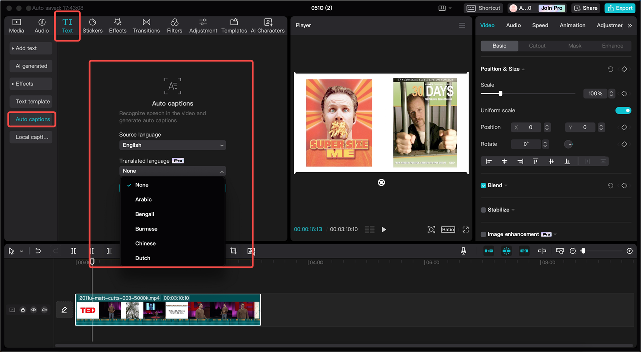Toggle main track magnet snapping icon
This screenshot has height=352, width=641.
(489, 250)
